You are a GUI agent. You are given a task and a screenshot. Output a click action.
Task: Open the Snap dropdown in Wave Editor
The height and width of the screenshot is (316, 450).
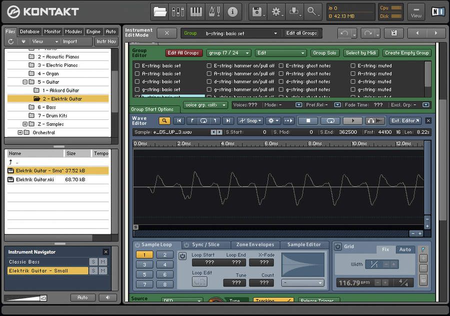click(x=250, y=121)
